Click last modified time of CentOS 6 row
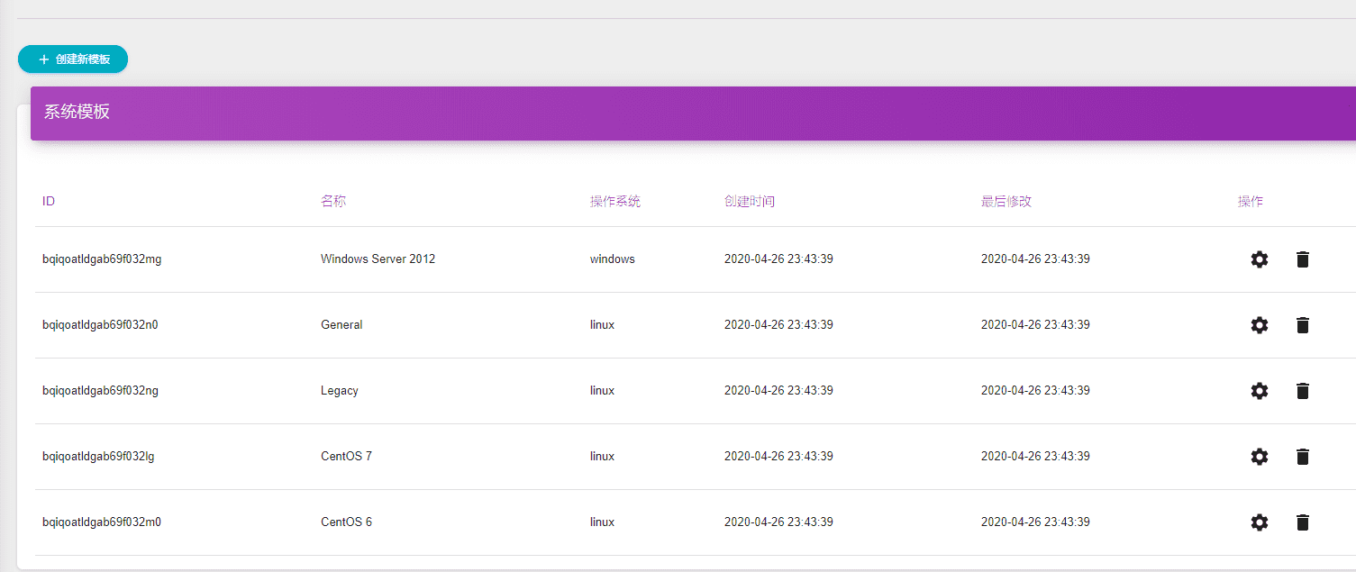The width and height of the screenshot is (1356, 572). (1035, 522)
